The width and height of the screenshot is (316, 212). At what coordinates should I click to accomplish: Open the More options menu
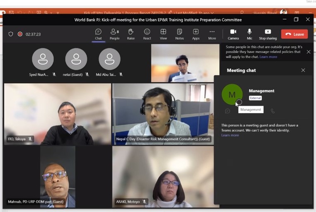[212, 34]
